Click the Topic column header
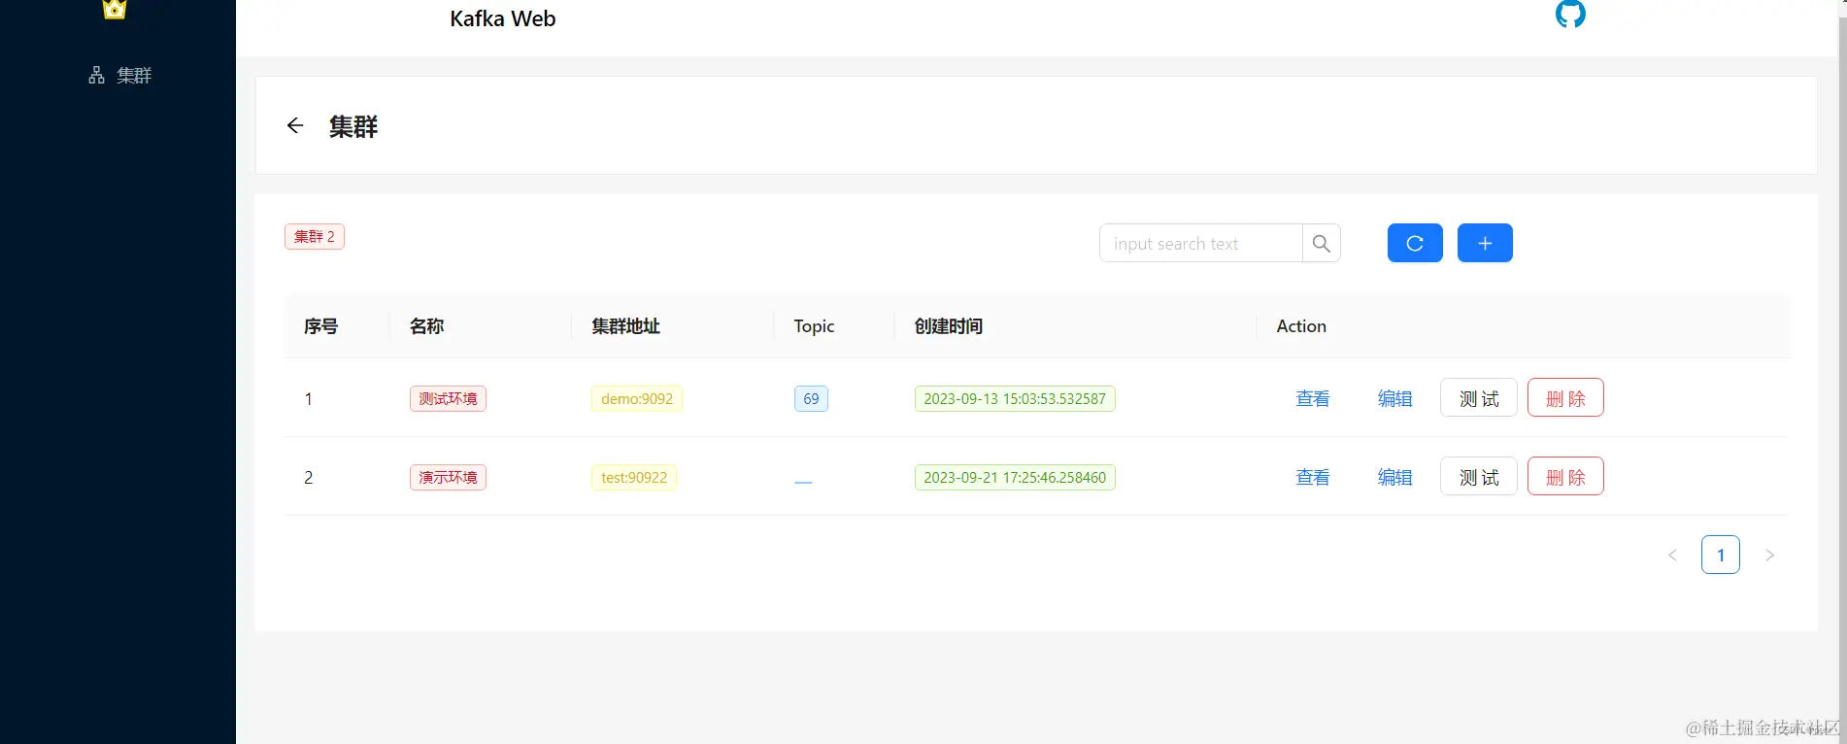Image resolution: width=1847 pixels, height=744 pixels. click(814, 326)
